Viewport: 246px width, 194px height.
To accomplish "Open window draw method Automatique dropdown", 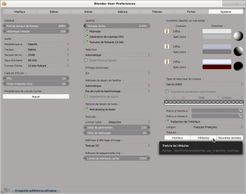I will 117,86.
